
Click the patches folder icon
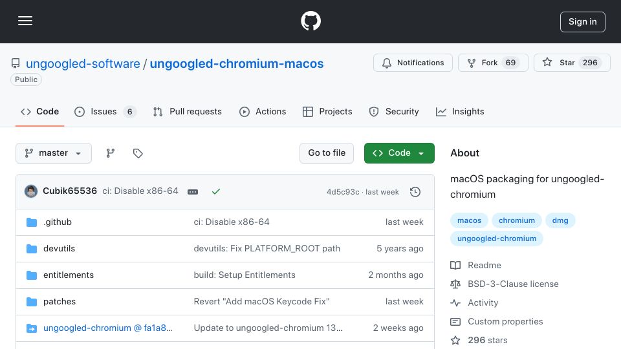coord(32,302)
